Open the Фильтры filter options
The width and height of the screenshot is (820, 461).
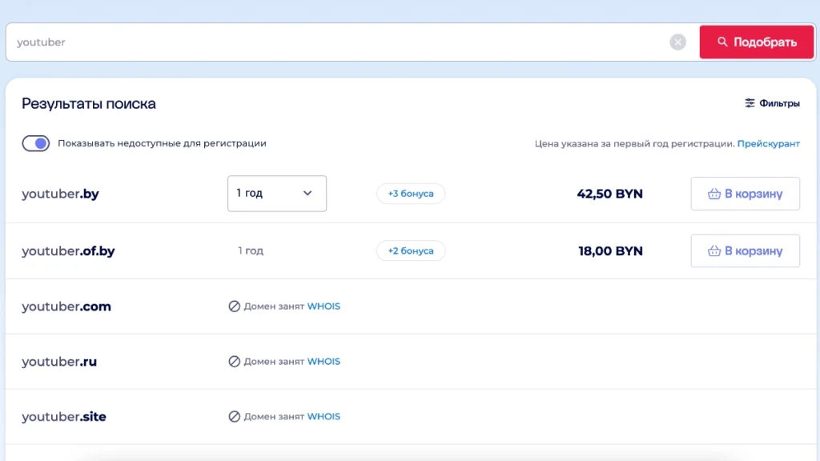tap(772, 103)
